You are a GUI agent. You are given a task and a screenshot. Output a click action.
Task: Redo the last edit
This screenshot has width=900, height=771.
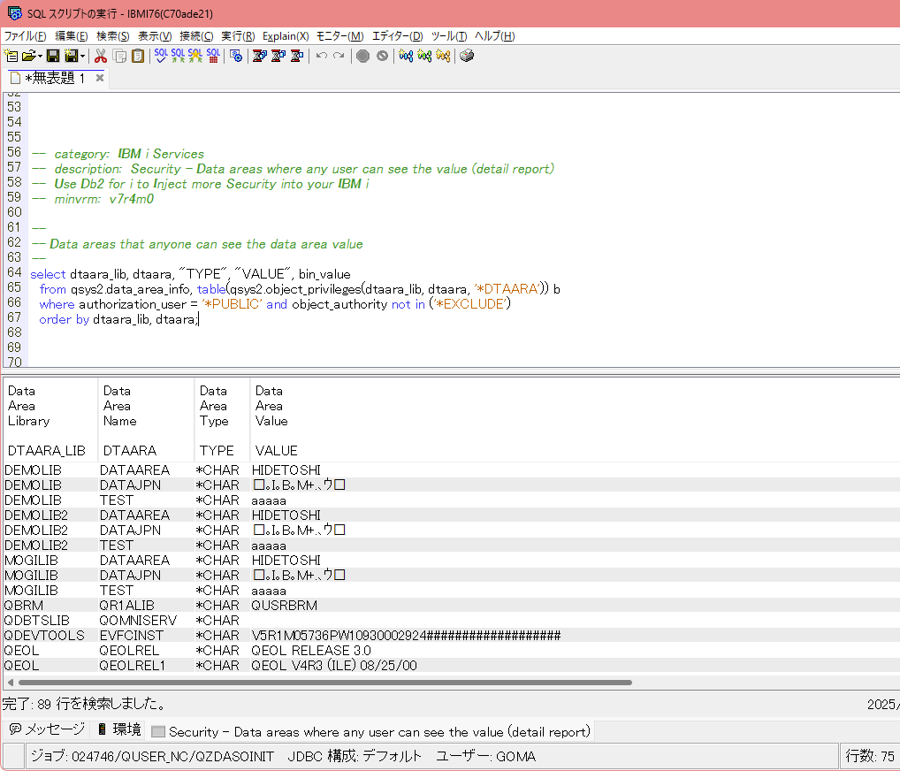coord(339,56)
